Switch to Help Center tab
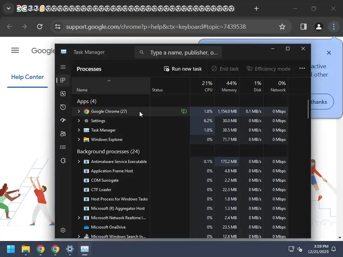This screenshot has width=343, height=257. tap(27, 77)
